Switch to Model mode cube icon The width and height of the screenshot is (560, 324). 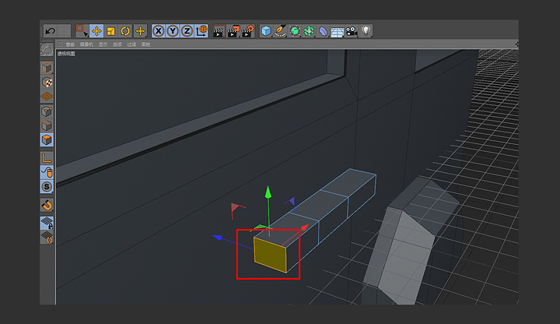pyautogui.click(x=47, y=68)
